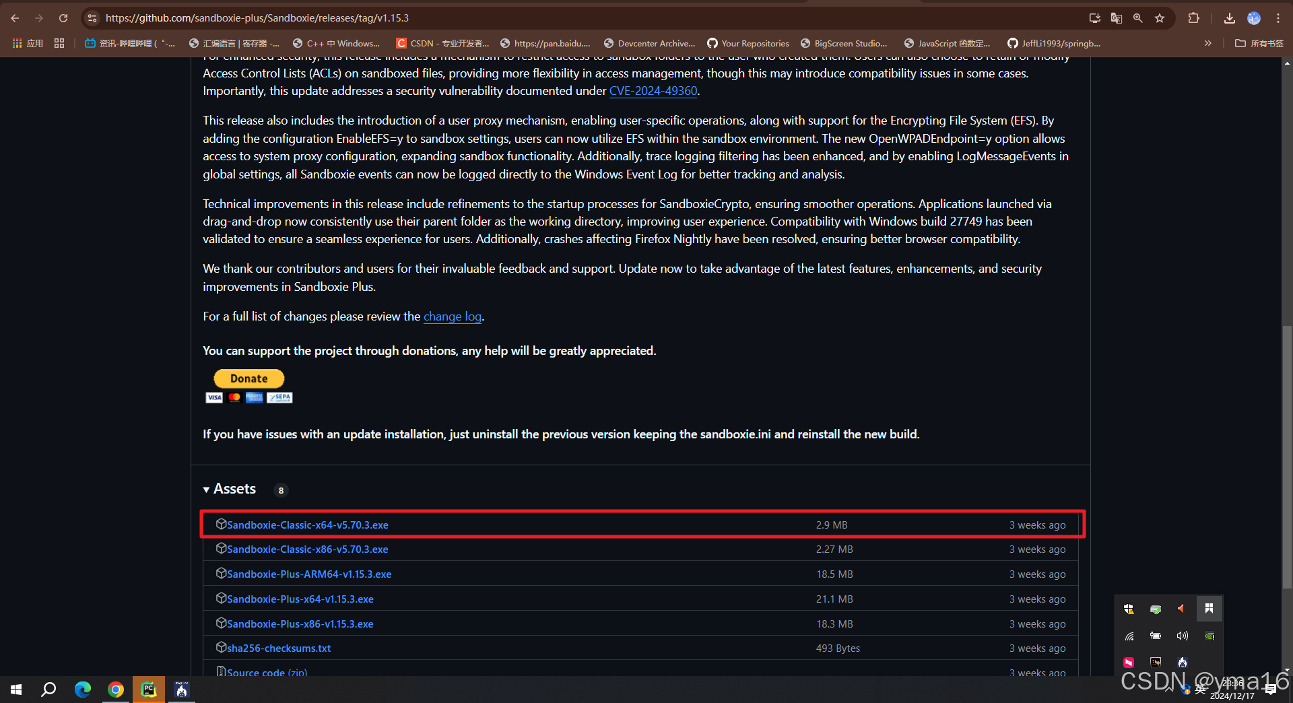Open the 应用 apps shortcut
Screen dimensions: 1293x703
point(28,43)
